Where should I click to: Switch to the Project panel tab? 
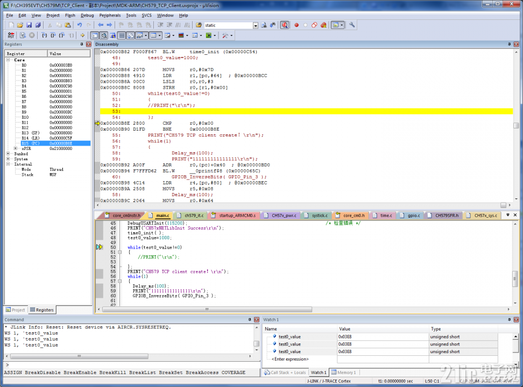16,310
